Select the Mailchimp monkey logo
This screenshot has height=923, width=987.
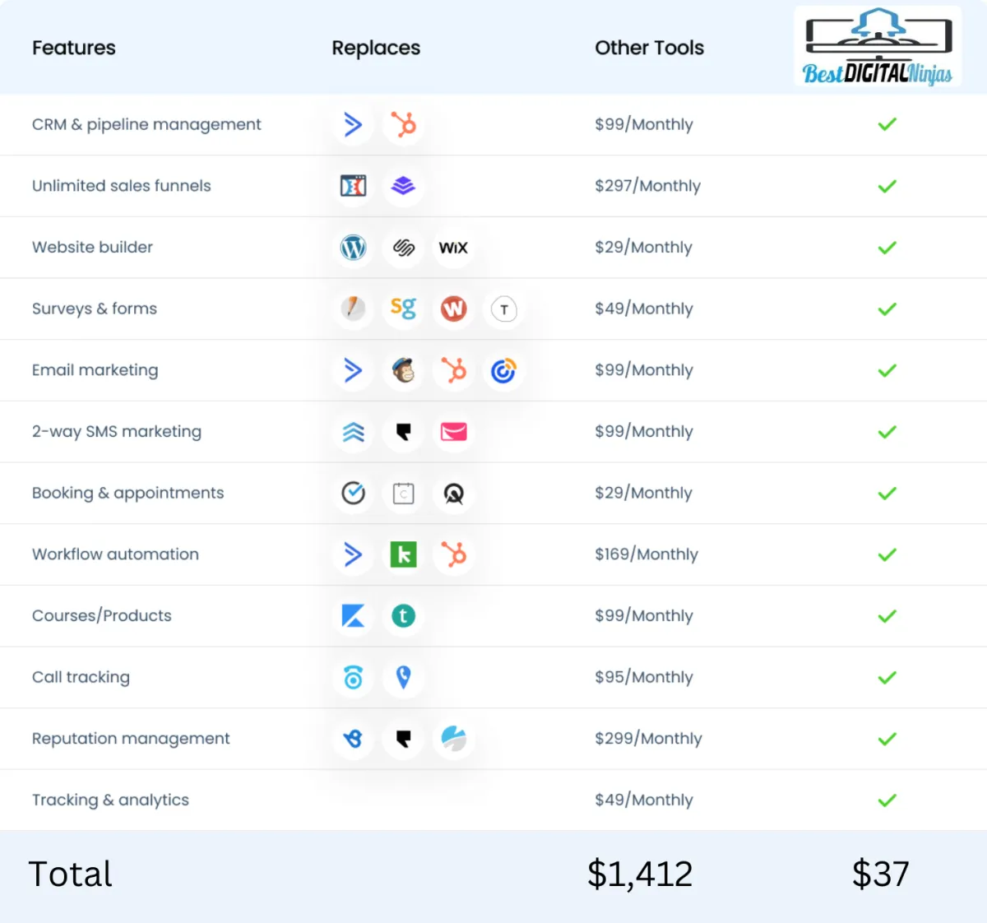coord(403,370)
